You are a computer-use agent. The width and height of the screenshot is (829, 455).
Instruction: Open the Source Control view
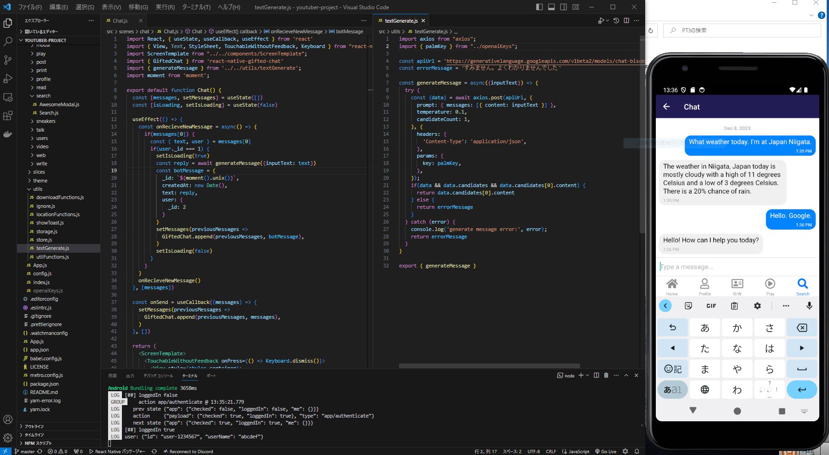tap(8, 60)
